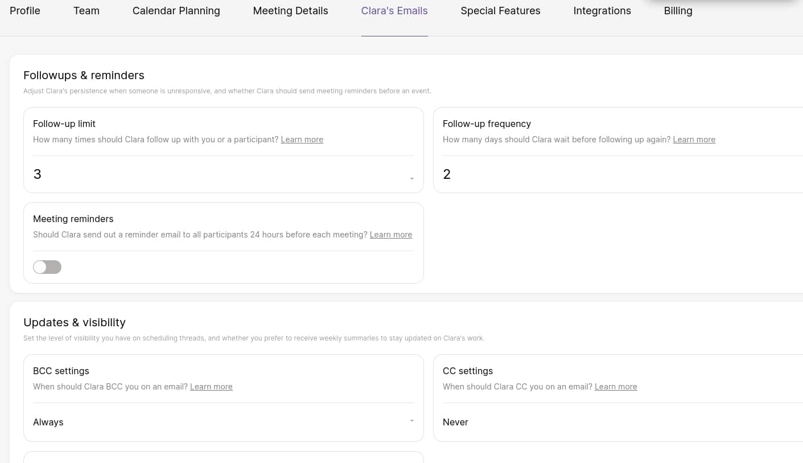This screenshot has width=803, height=463.
Task: Open Learn more for CC settings
Action: (616, 387)
